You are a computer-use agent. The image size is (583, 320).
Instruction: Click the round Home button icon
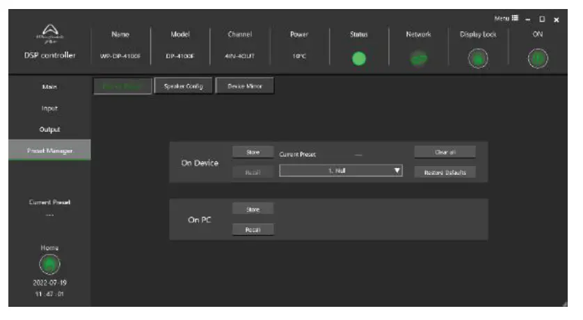pos(49,264)
